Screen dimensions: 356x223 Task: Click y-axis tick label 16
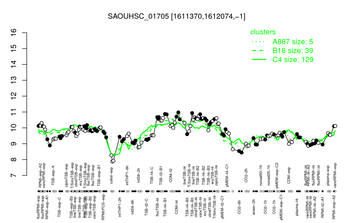tap(14, 33)
